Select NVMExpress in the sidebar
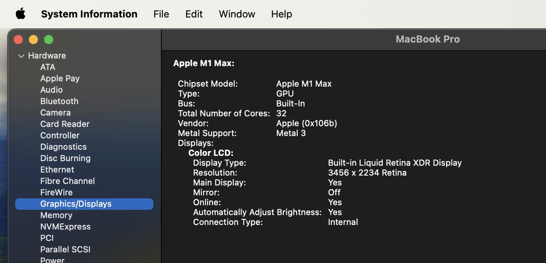This screenshot has height=263, width=546. click(x=65, y=227)
